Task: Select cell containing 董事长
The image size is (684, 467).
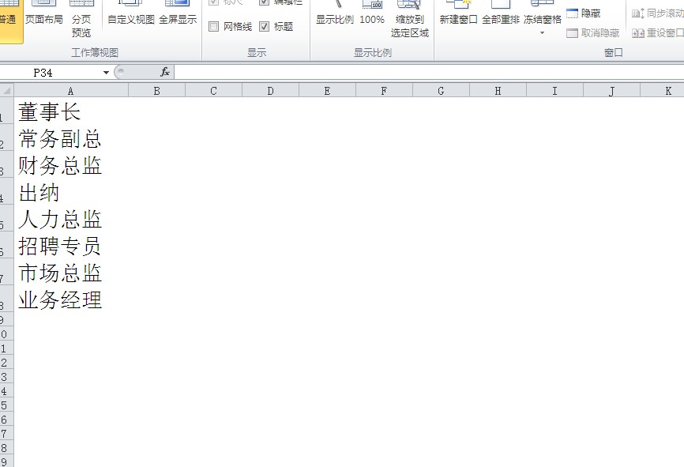Action: 71,111
